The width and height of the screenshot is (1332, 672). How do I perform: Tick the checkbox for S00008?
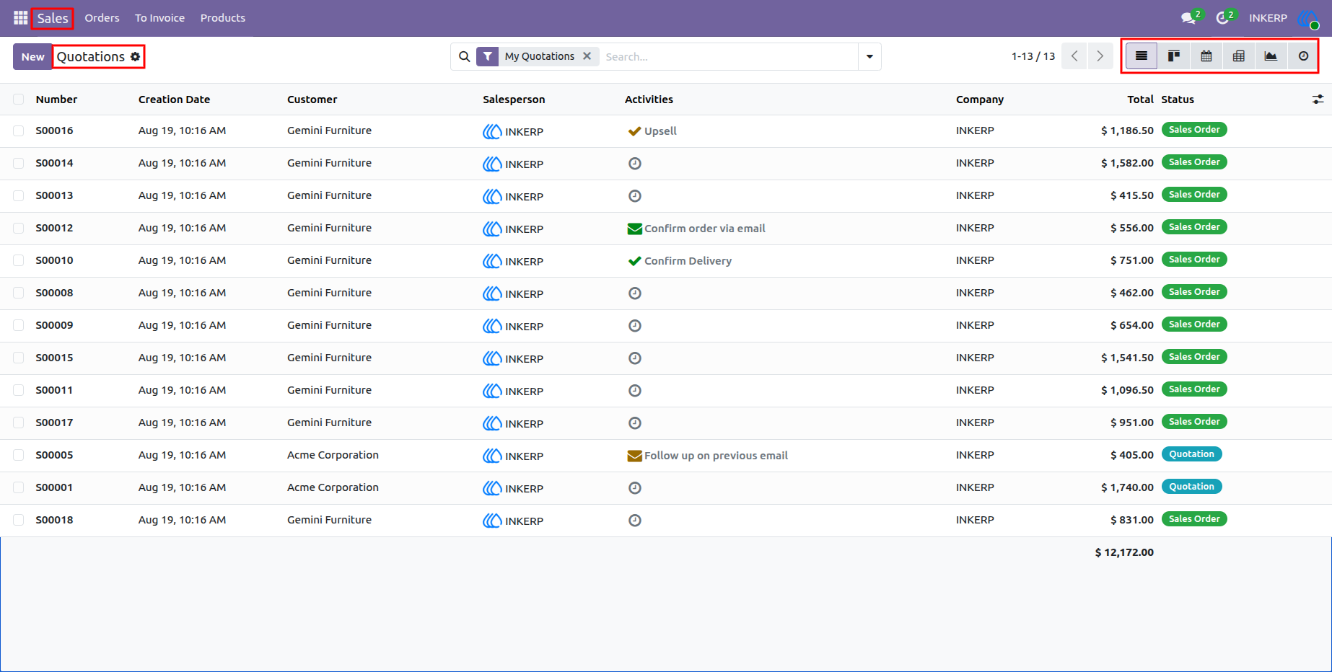(x=19, y=293)
